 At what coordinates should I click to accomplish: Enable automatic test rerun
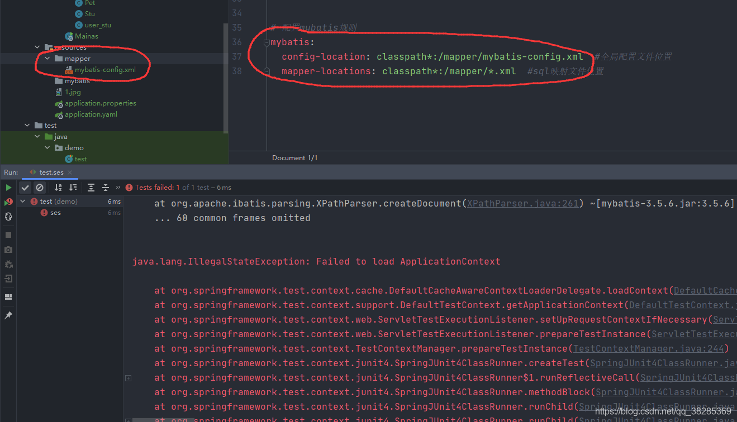(8, 217)
